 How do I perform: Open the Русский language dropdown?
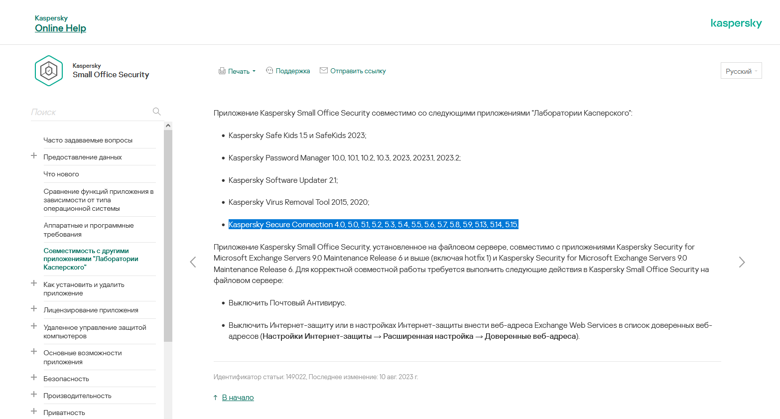pos(741,71)
